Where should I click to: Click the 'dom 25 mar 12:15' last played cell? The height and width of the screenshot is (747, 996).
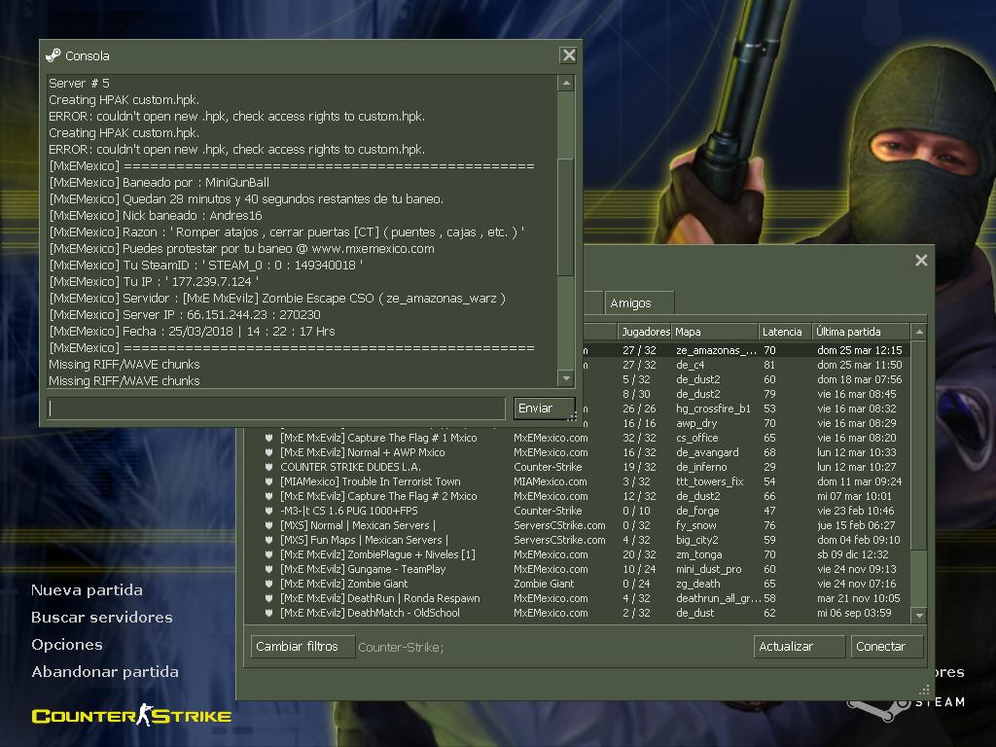click(860, 350)
